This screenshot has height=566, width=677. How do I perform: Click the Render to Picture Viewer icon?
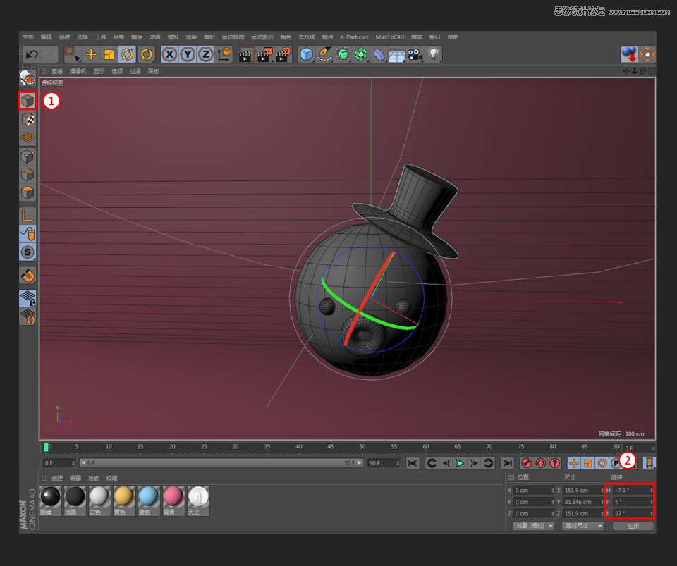265,54
